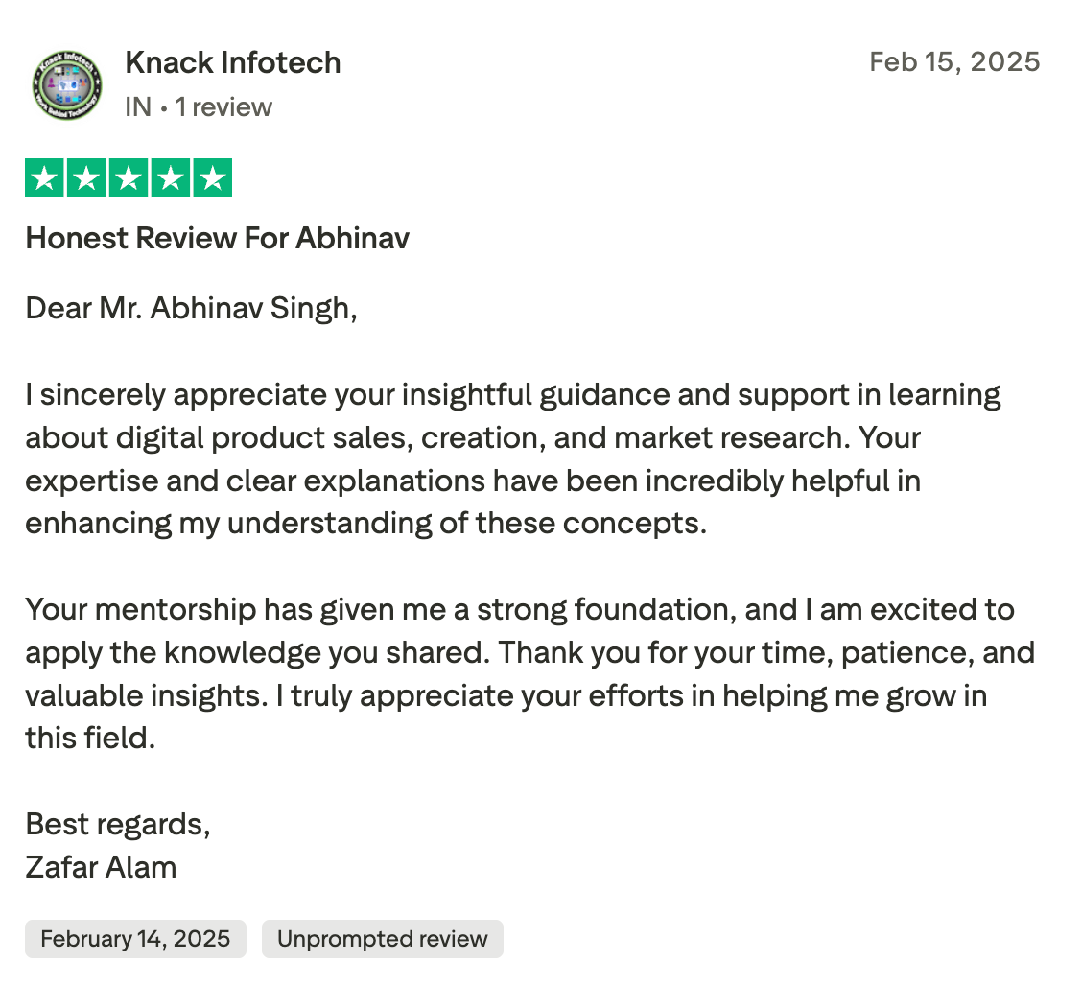
Task: Open the Knack Infotech reviewer name
Action: (x=232, y=63)
